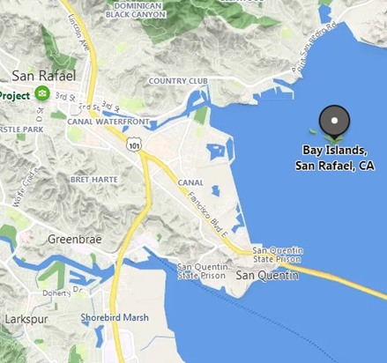Click the Lincoln Ave road label
This screenshot has width=387, height=363.
pos(78,33)
